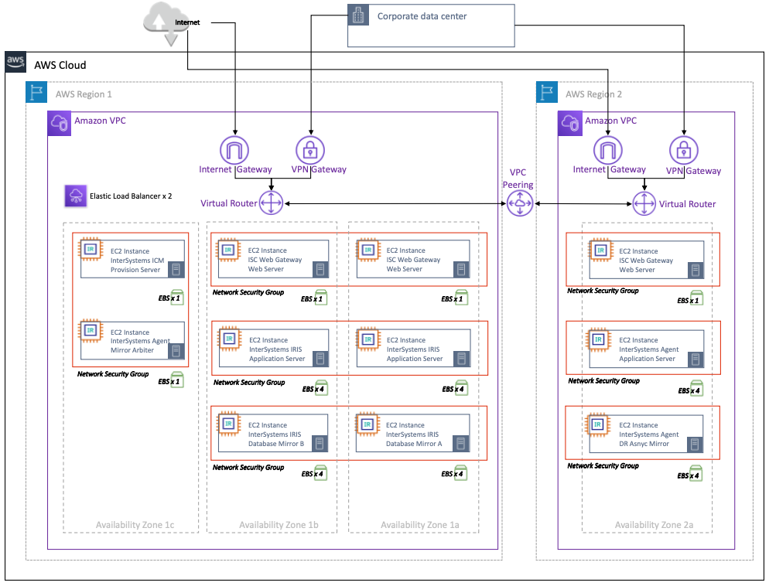Select the Amazon VPC icon in Region 1

click(59, 123)
